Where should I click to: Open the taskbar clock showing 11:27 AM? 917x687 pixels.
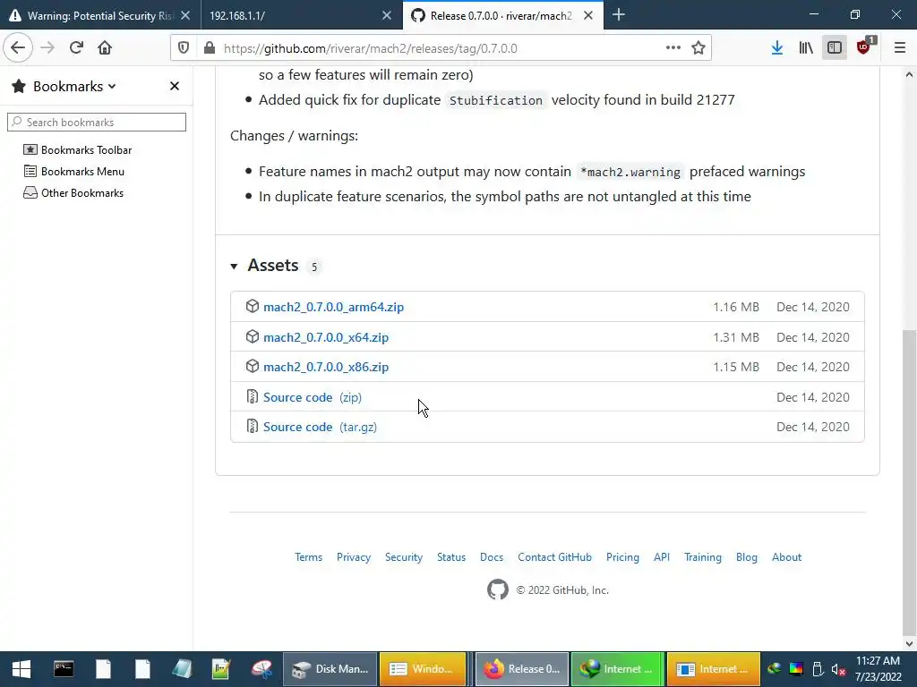click(x=878, y=669)
